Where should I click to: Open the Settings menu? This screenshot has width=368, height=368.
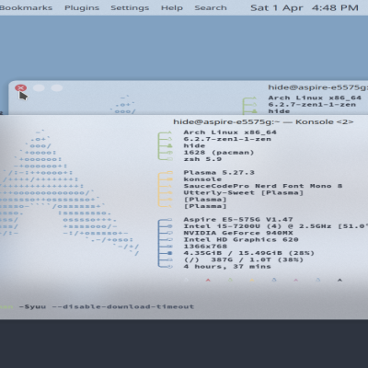pos(130,8)
